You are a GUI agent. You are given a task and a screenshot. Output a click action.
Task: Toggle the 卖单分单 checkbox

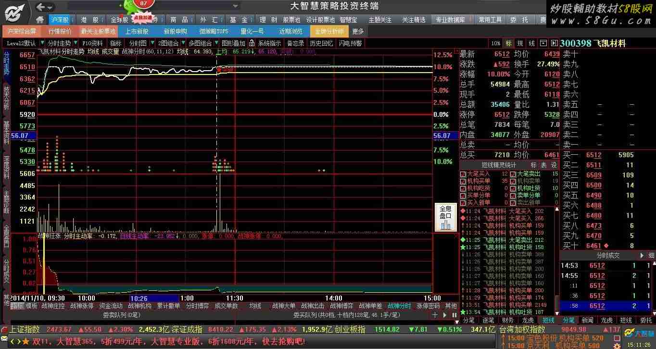click(513, 196)
